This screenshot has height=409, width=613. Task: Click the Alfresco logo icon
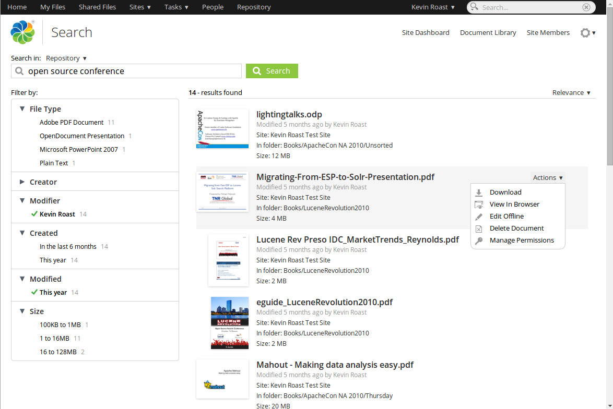tap(22, 32)
